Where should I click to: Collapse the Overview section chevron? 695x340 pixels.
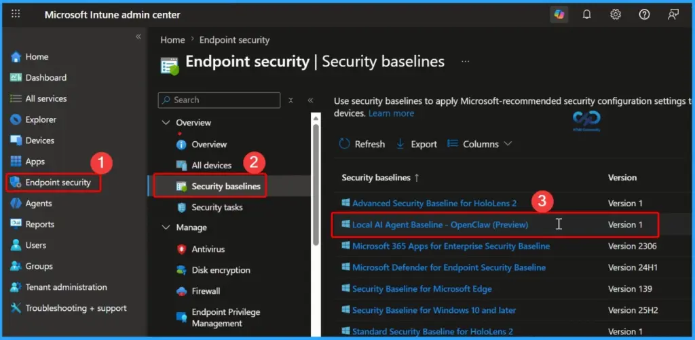[166, 122]
